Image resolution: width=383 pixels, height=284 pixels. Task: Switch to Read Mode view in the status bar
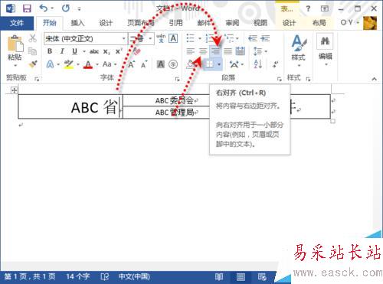coord(219,276)
